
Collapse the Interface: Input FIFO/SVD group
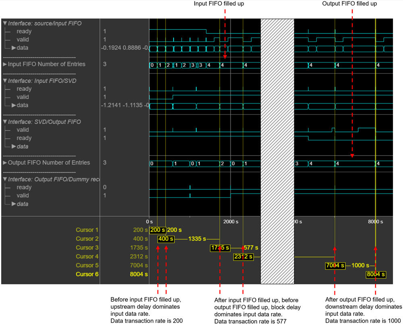pos(5,81)
